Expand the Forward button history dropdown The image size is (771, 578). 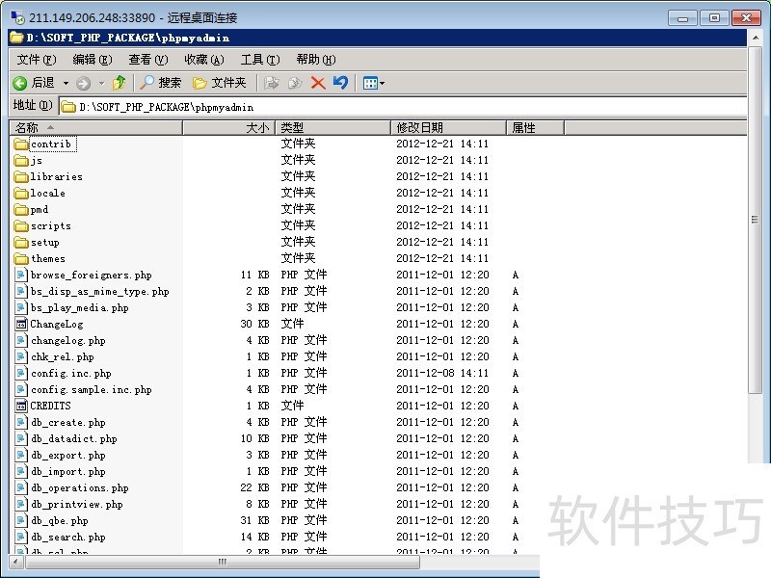(100, 84)
